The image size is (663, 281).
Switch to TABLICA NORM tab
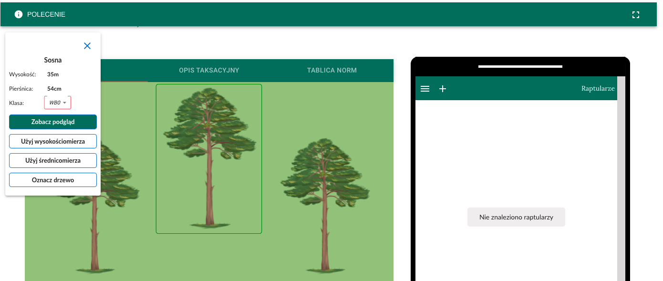click(x=332, y=71)
